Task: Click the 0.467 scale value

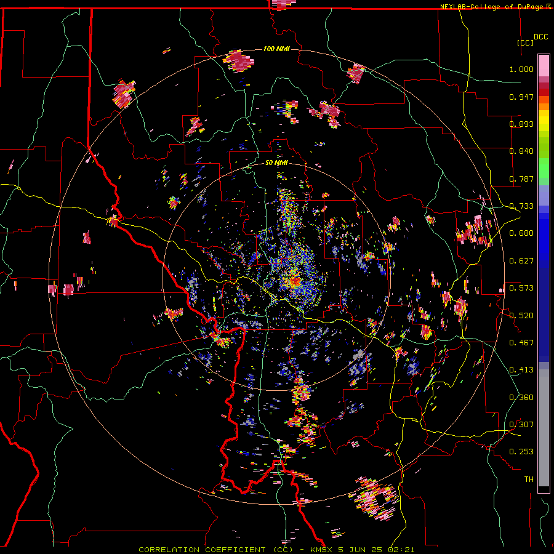Action: click(521, 343)
